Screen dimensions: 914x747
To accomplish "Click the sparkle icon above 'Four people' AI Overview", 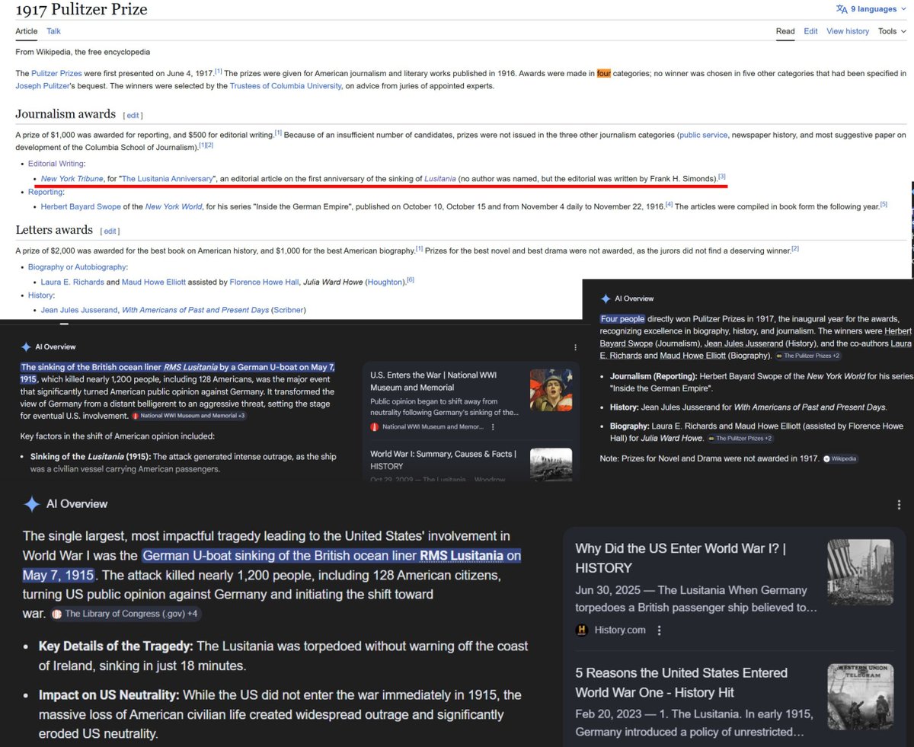I will (606, 298).
